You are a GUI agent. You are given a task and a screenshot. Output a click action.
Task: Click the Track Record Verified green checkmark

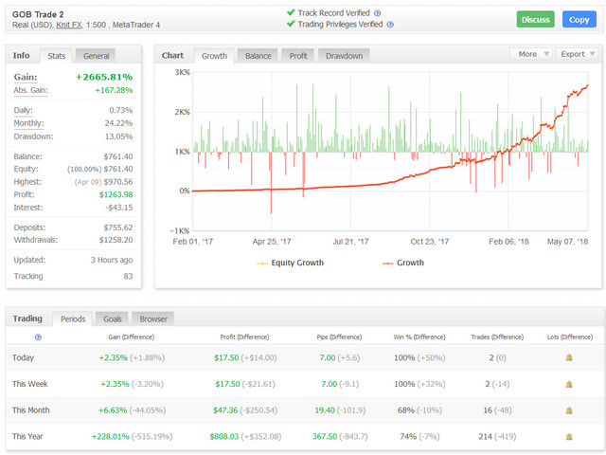tap(291, 12)
